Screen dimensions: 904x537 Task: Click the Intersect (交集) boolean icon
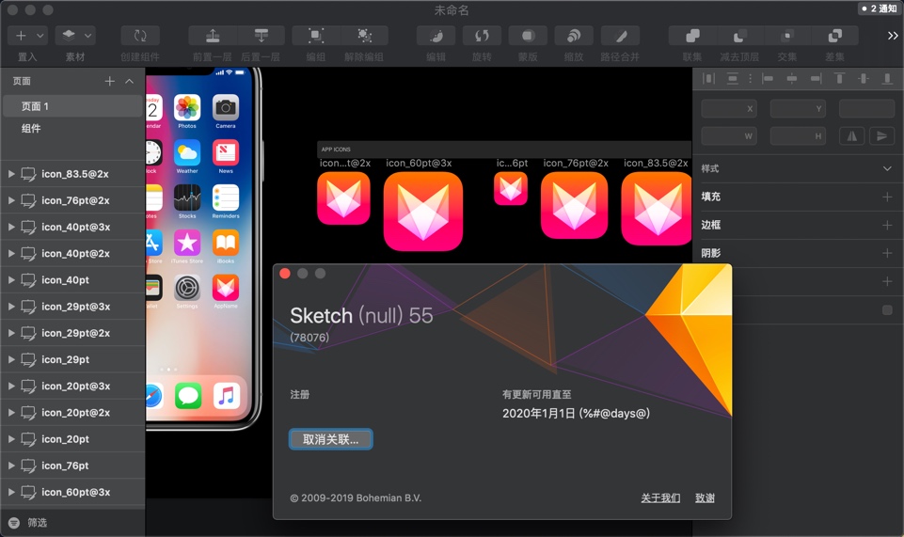pyautogui.click(x=787, y=36)
